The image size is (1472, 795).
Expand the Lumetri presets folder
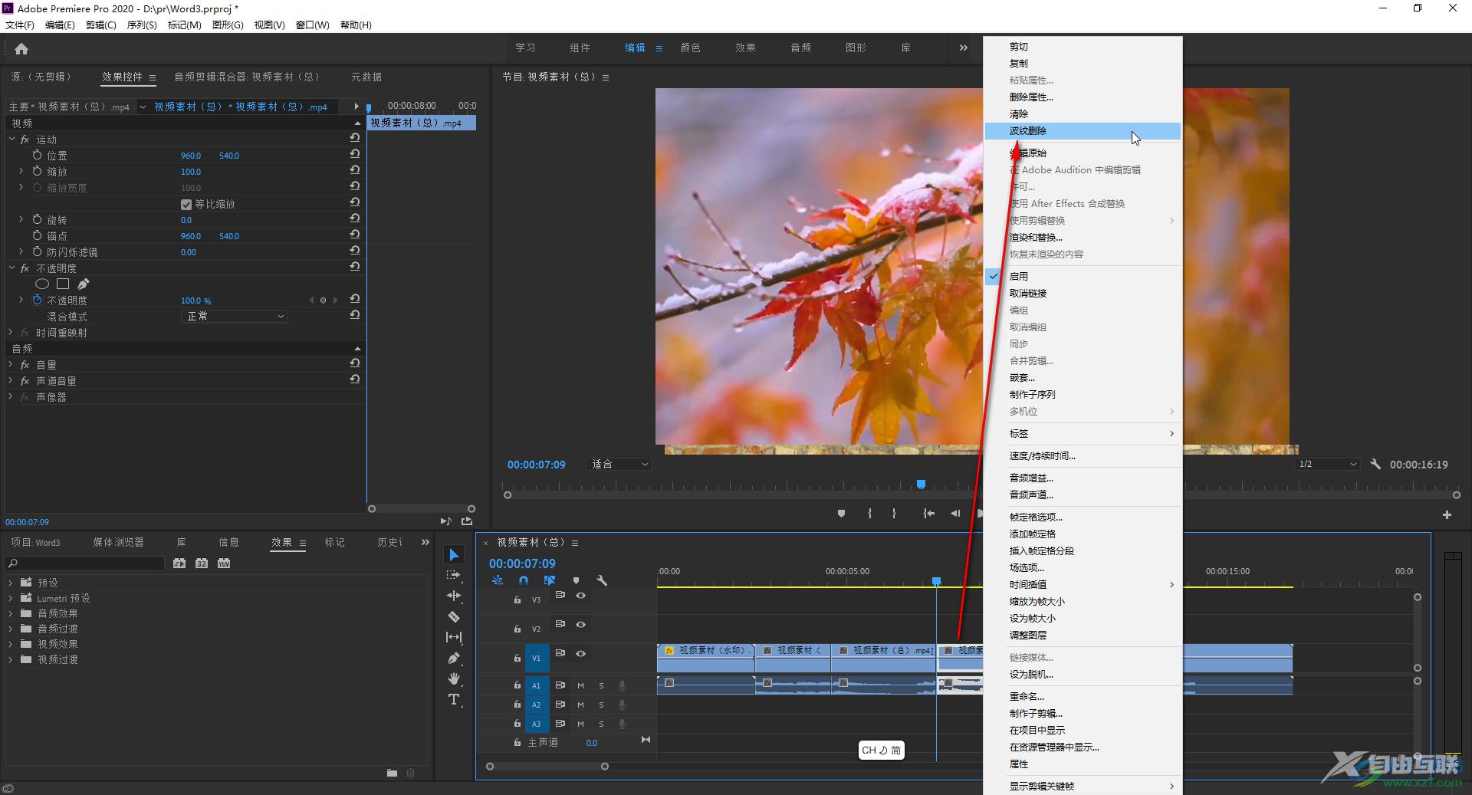11,598
